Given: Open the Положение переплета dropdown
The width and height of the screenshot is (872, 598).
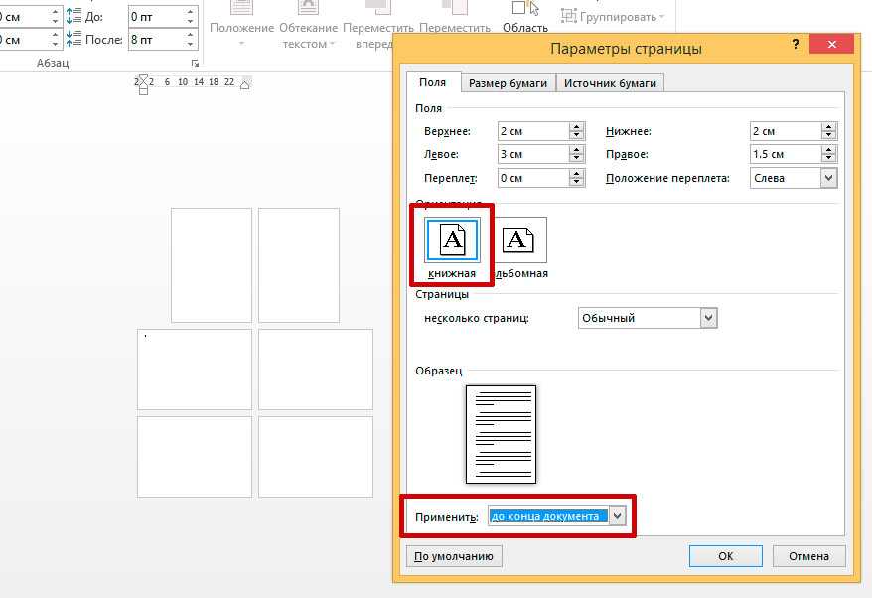Looking at the screenshot, I should tap(828, 178).
